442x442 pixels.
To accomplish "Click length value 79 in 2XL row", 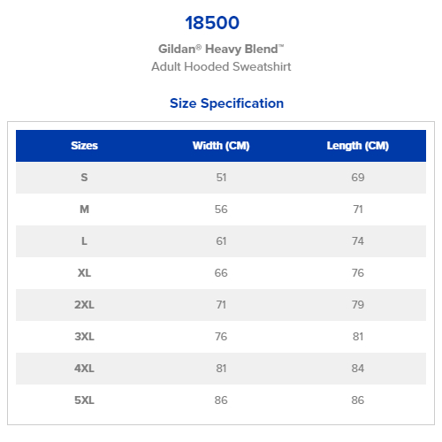I will [x=358, y=305].
